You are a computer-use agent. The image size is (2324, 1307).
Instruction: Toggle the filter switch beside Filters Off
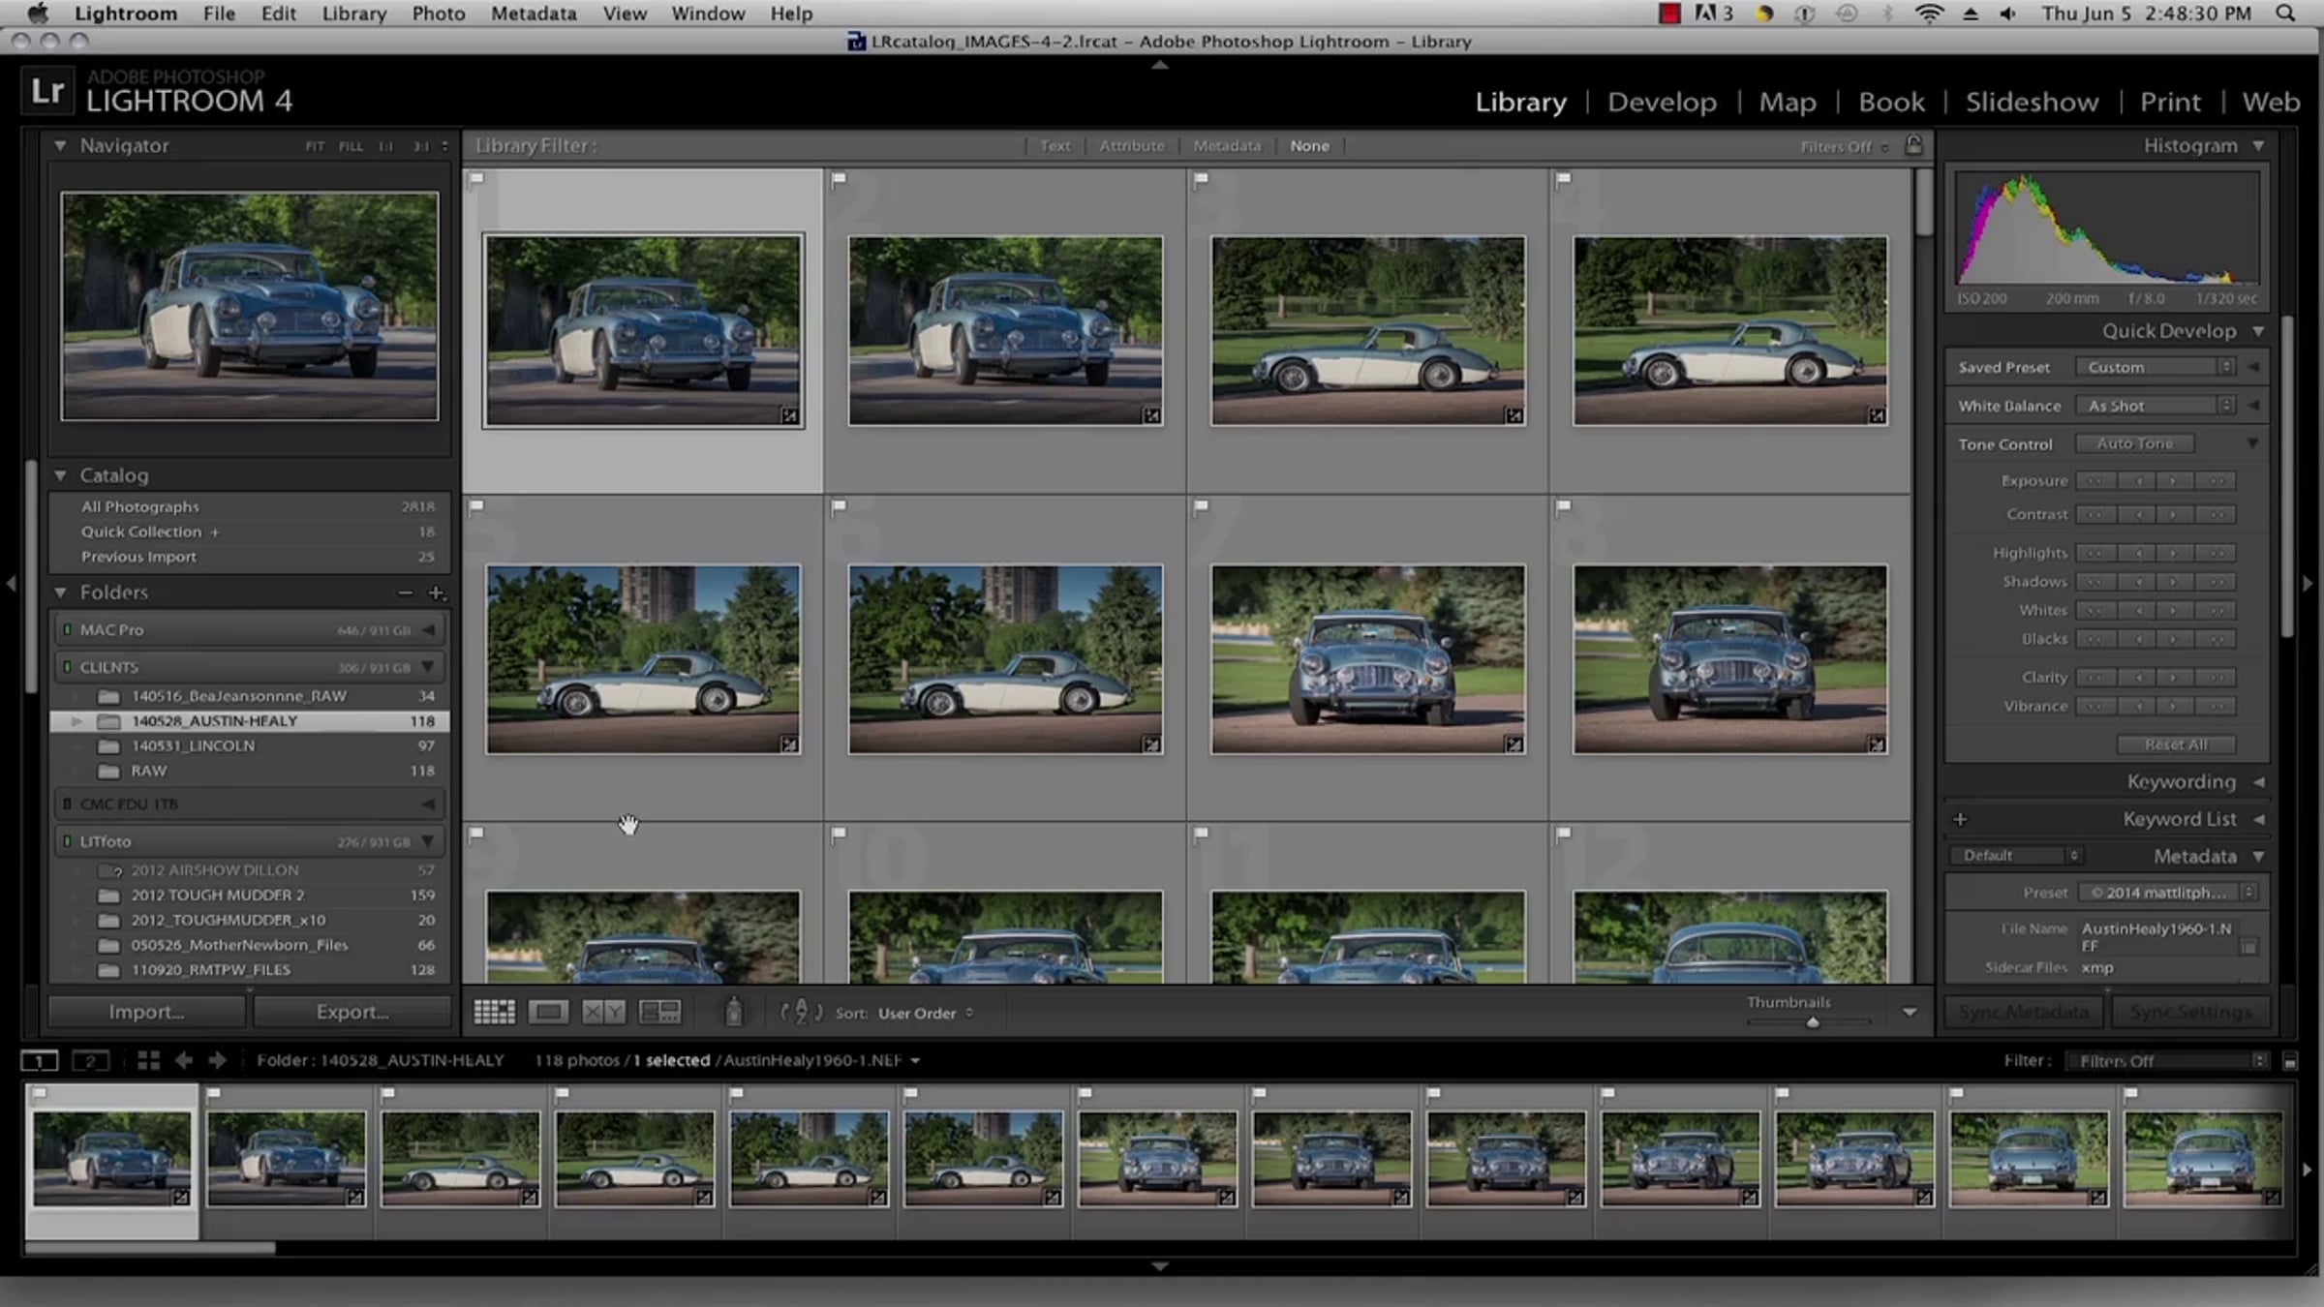2289,1062
